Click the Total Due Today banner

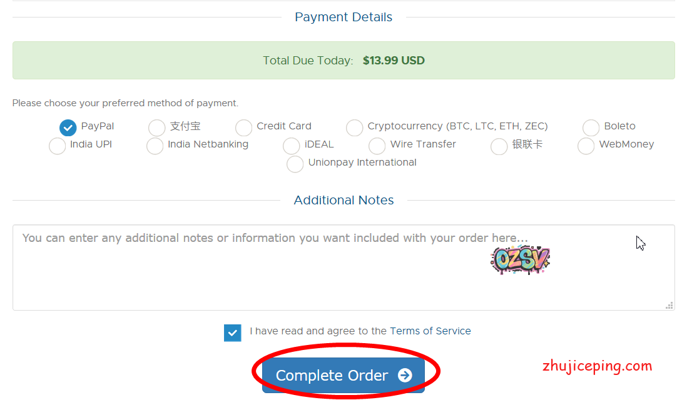[x=344, y=61]
